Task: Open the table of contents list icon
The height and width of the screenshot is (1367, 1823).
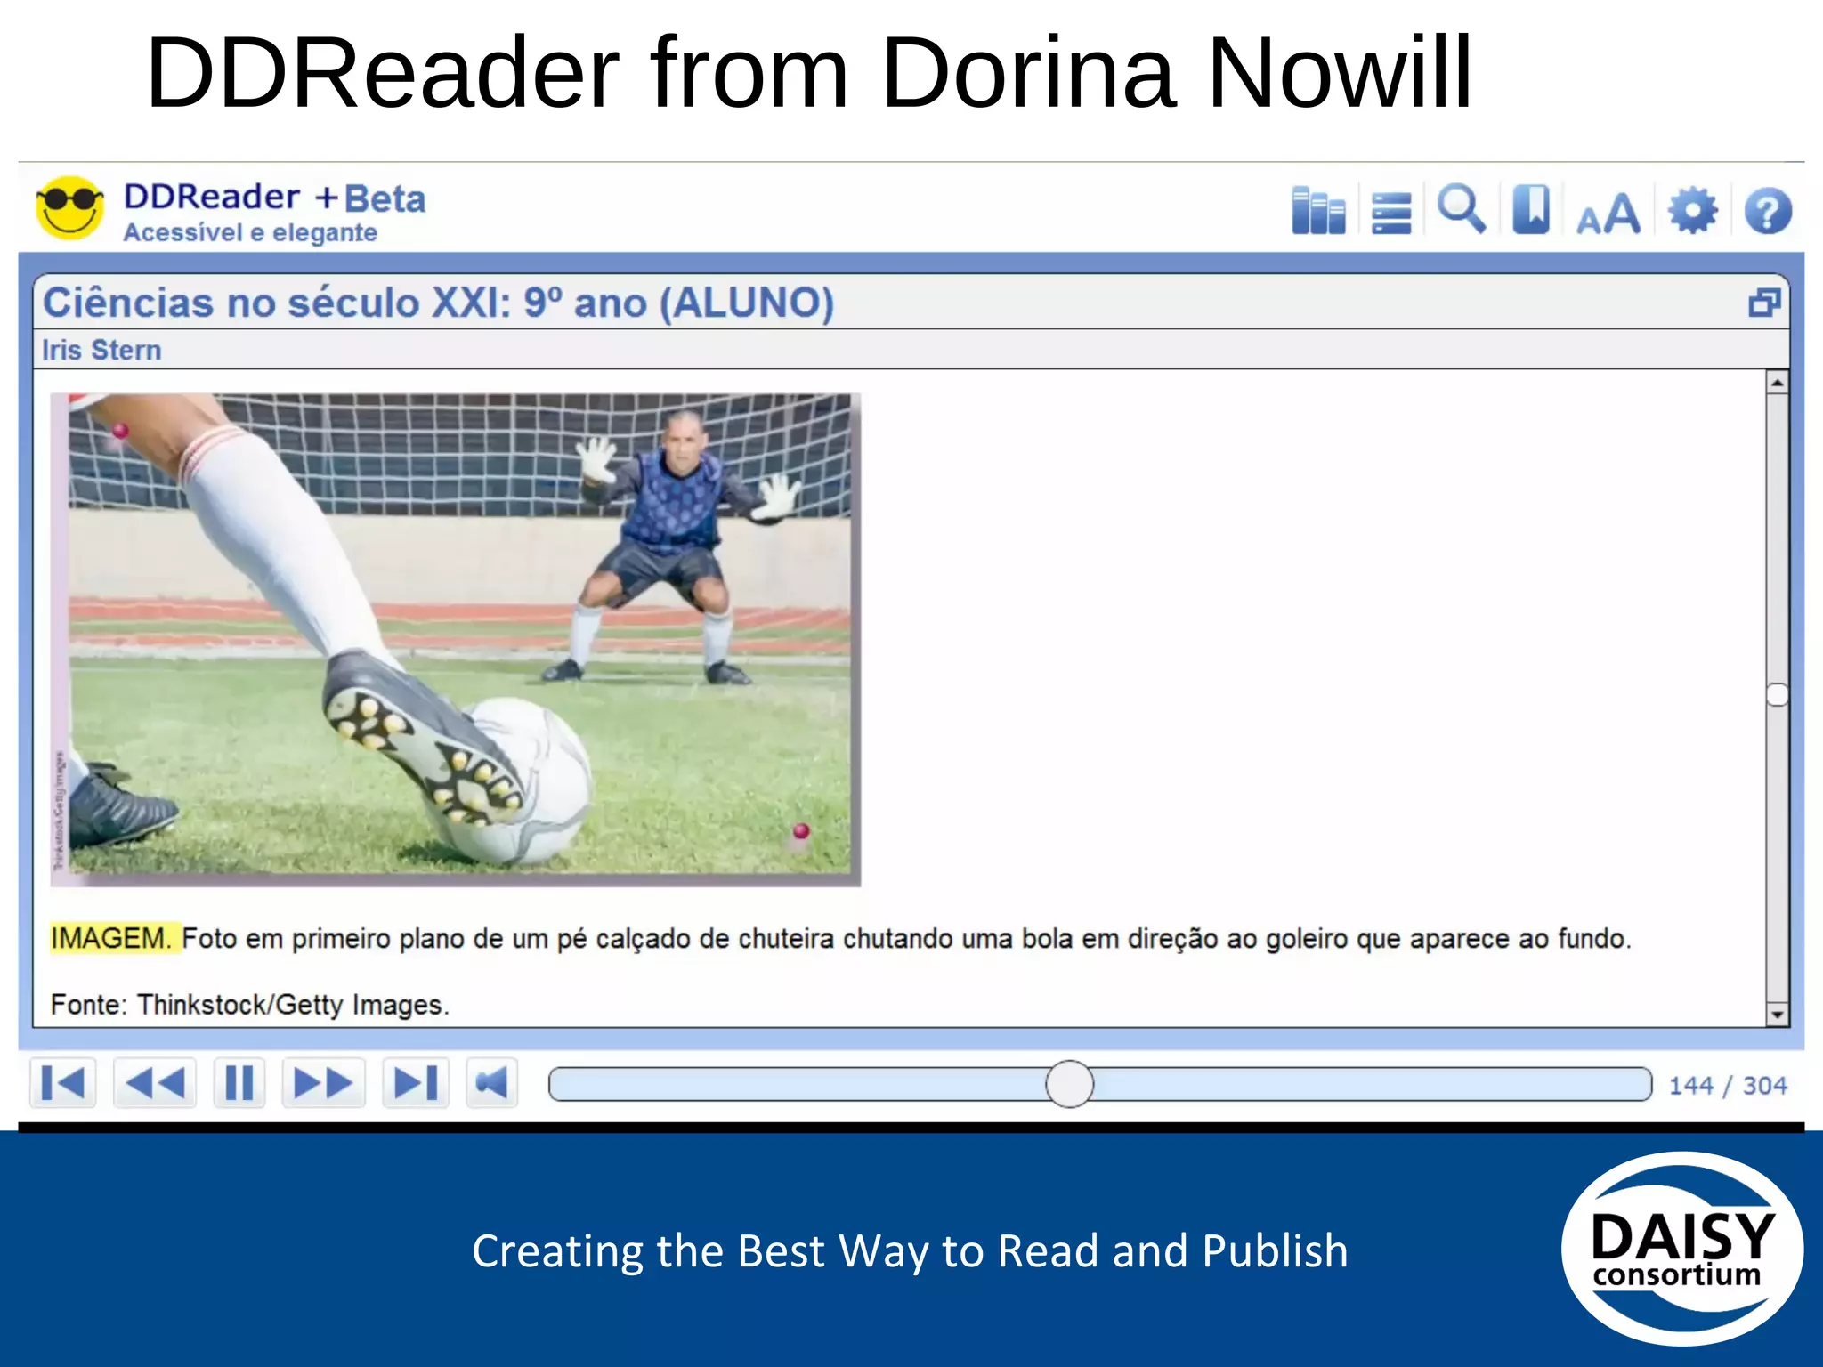Action: pos(1391,214)
